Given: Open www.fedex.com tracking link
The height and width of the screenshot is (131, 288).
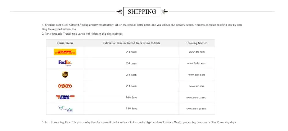Looking at the screenshot, I should 197,63.
